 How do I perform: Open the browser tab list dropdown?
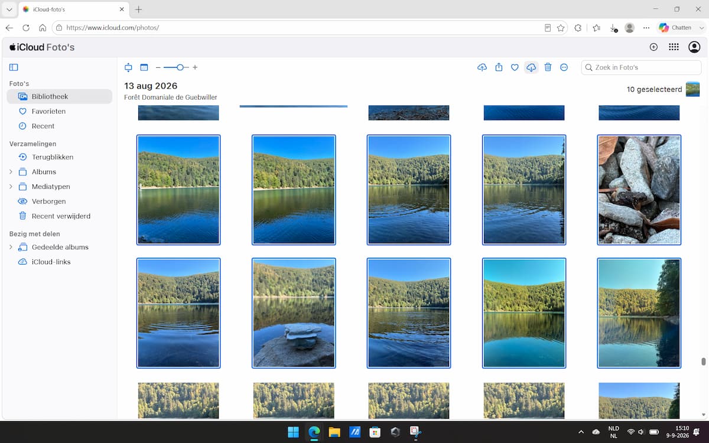coord(9,9)
